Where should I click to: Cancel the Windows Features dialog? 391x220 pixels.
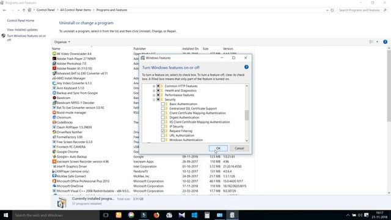239,148
